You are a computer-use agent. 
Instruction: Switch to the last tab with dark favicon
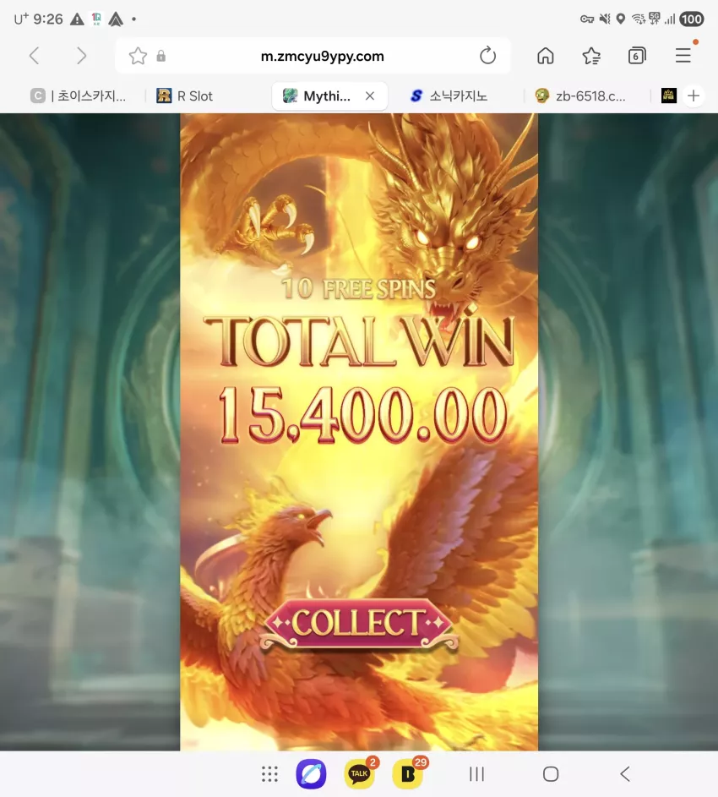click(669, 96)
